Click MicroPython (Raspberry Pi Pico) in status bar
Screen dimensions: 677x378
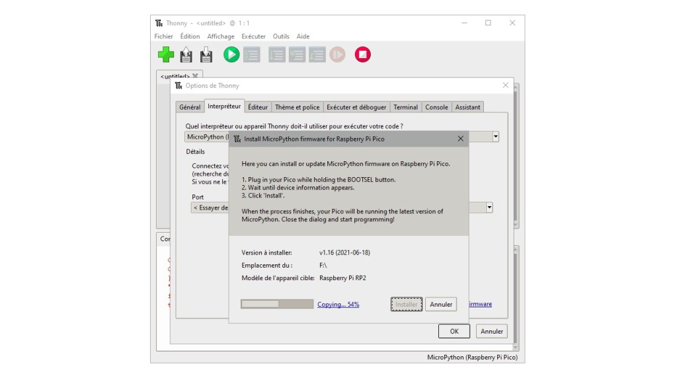(x=471, y=358)
